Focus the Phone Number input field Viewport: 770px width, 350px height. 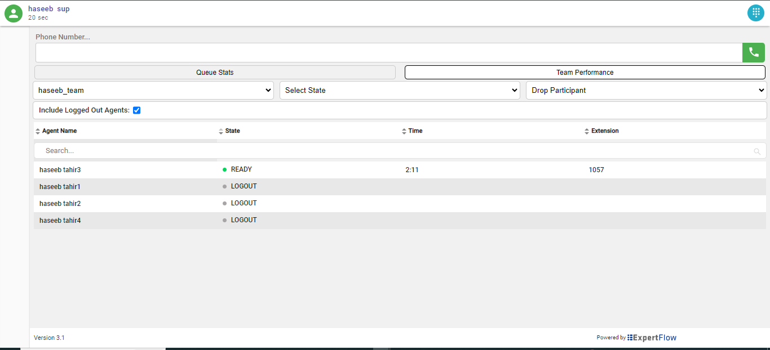[x=388, y=52]
